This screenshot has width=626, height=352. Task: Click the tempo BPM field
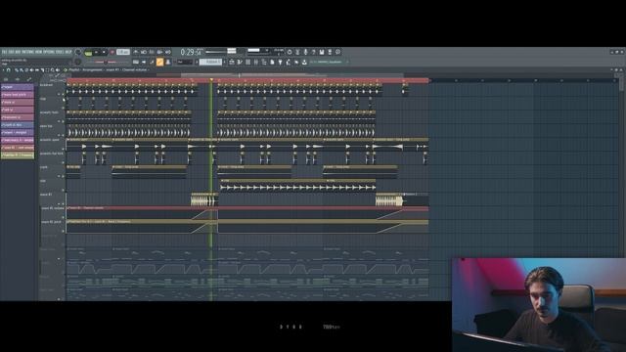pos(123,52)
